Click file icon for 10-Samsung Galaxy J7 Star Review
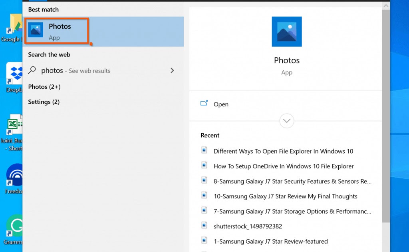 click(204, 195)
